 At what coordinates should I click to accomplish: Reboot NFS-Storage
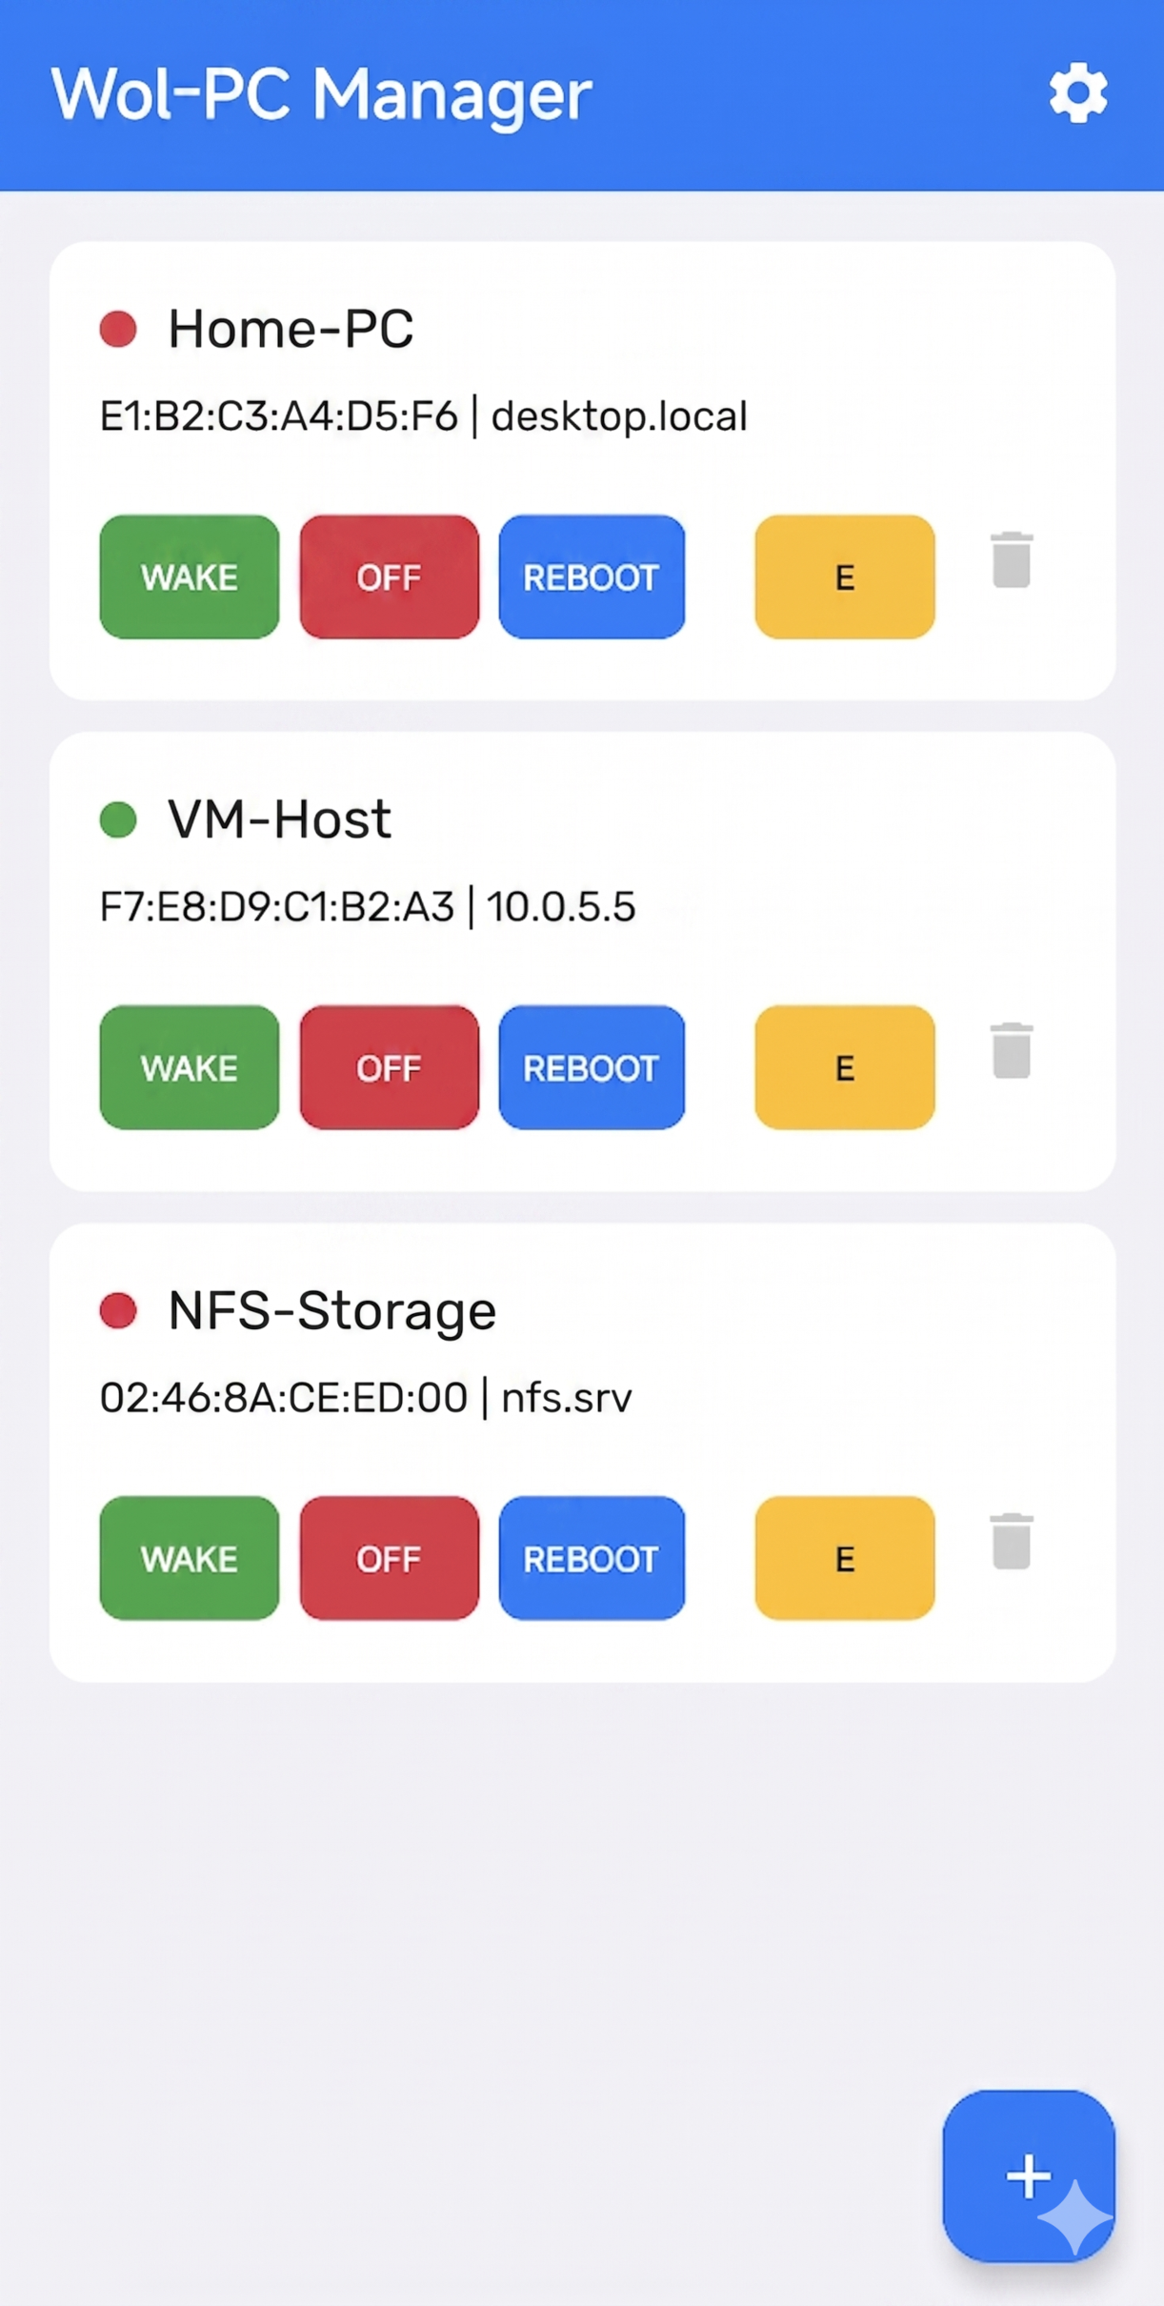[592, 1559]
